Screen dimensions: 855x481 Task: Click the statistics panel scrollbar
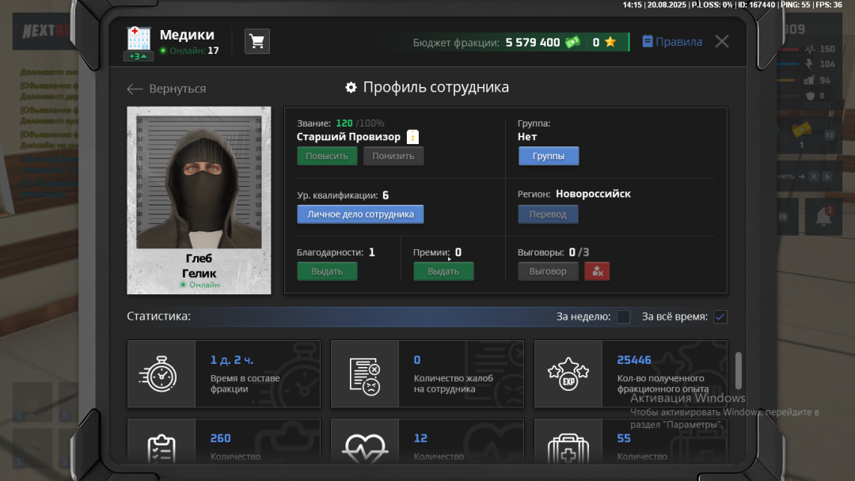coord(739,371)
